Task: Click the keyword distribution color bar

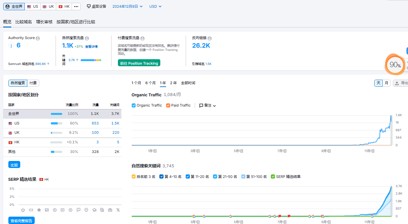Action: [x=91, y=60]
